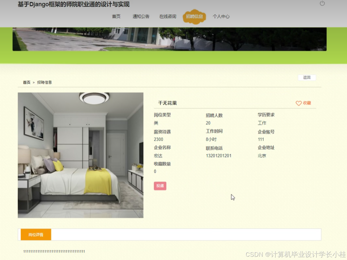This screenshot has width=347, height=260.
Task: Click the recruit count value 20
Action: [208, 123]
